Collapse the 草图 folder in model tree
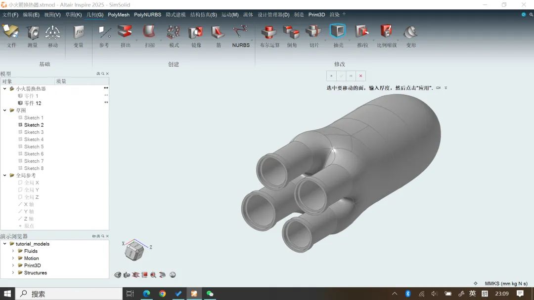The image size is (534, 300). click(5, 111)
